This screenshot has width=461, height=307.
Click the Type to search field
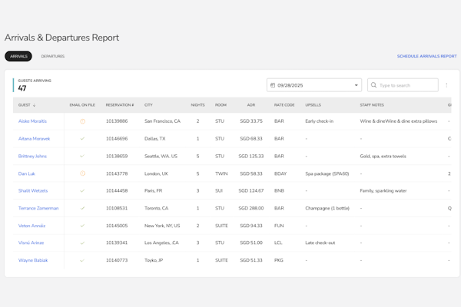[x=407, y=85]
